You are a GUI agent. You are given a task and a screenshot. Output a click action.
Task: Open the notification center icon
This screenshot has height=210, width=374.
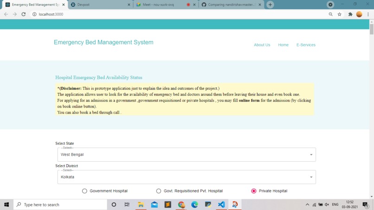point(365,204)
